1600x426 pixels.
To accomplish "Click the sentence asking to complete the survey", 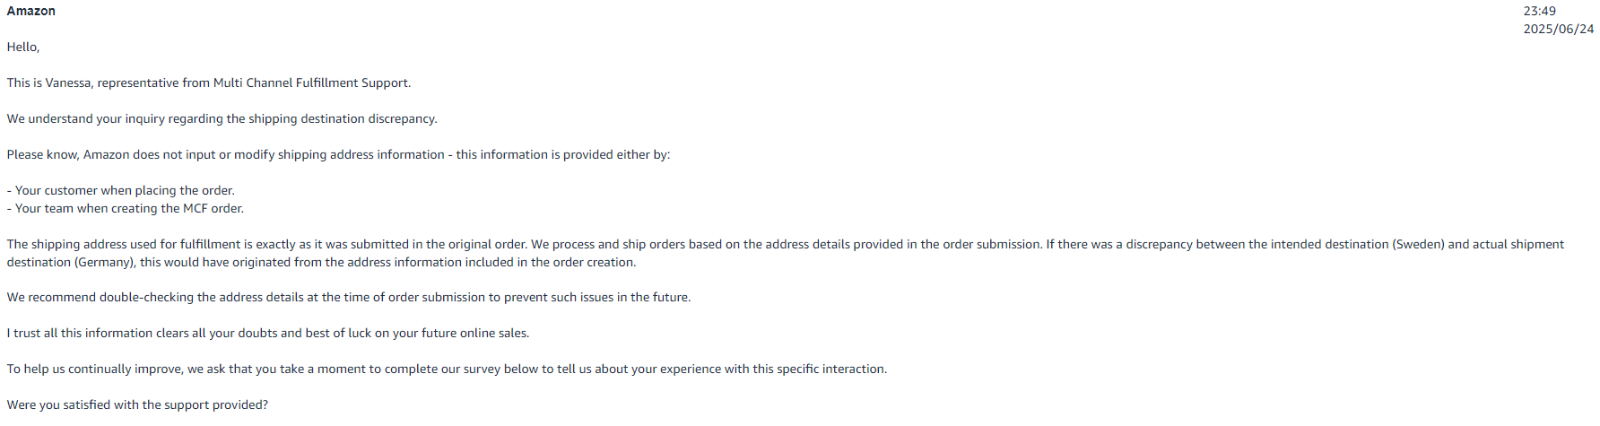I will pos(447,369).
